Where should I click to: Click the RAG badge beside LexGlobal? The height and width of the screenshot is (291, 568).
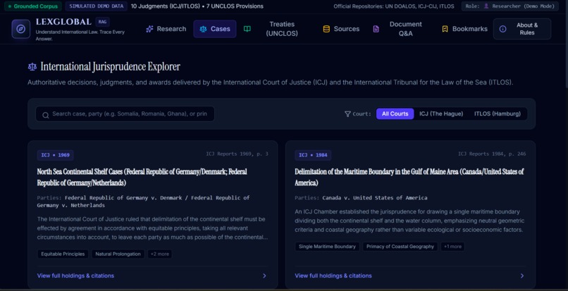(x=102, y=22)
